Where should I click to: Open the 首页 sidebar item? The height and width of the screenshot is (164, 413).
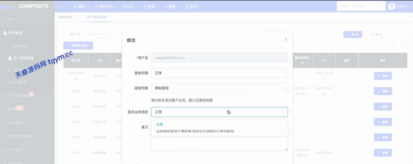point(27,19)
